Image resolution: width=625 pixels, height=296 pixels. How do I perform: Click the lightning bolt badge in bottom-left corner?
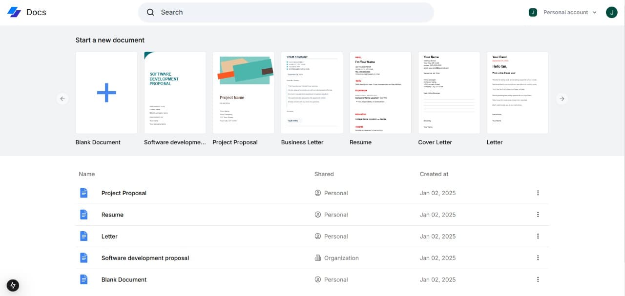click(13, 285)
